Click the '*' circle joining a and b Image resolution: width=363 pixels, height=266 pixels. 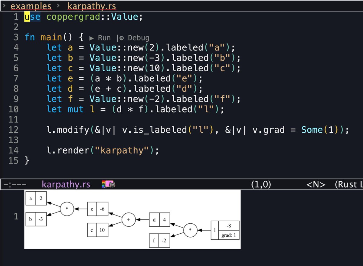tap(67, 209)
